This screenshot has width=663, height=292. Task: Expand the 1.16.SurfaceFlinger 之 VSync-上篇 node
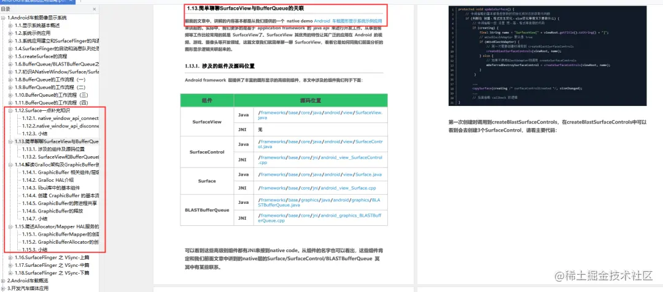tap(10, 257)
